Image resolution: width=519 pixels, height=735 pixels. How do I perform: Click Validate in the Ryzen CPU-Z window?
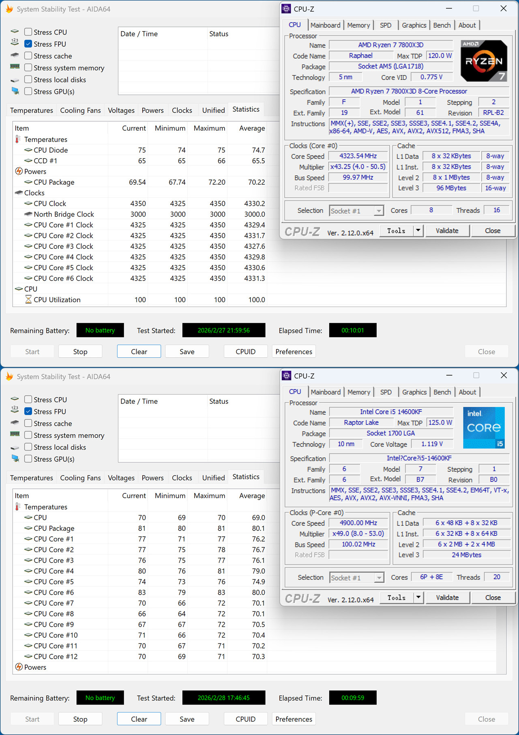447,230
